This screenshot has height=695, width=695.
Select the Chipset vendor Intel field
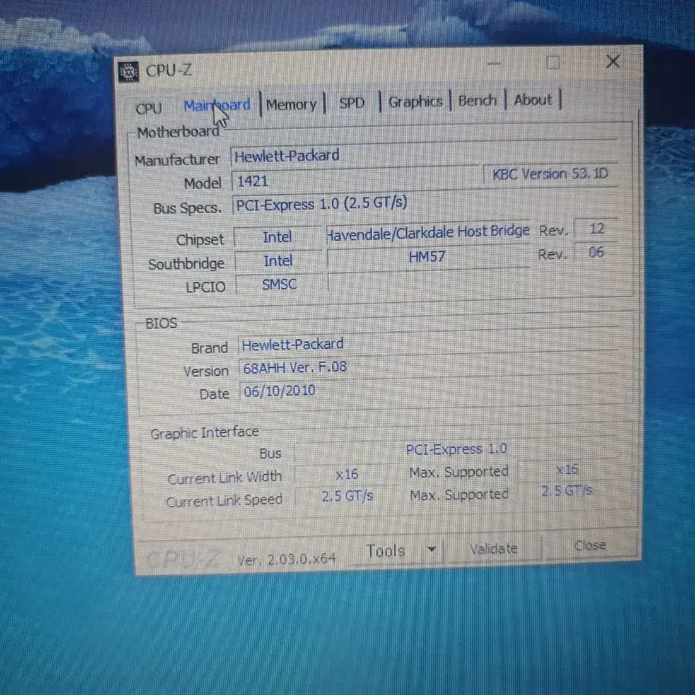pos(277,237)
